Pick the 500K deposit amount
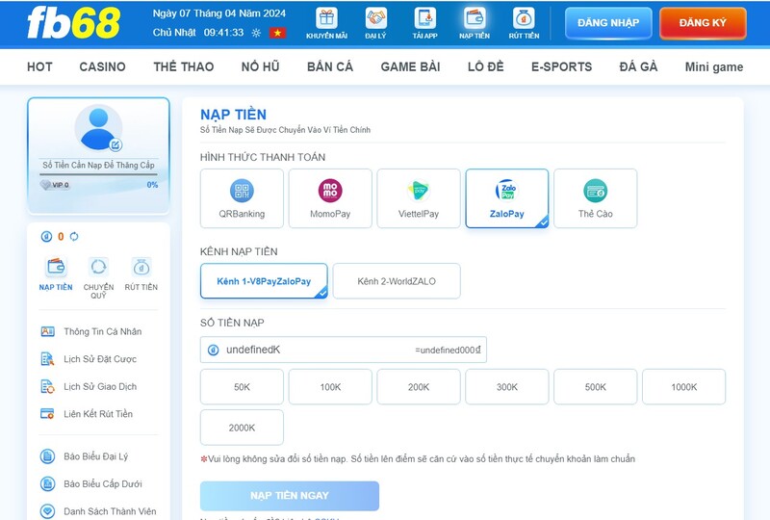The image size is (770, 520). tap(596, 387)
